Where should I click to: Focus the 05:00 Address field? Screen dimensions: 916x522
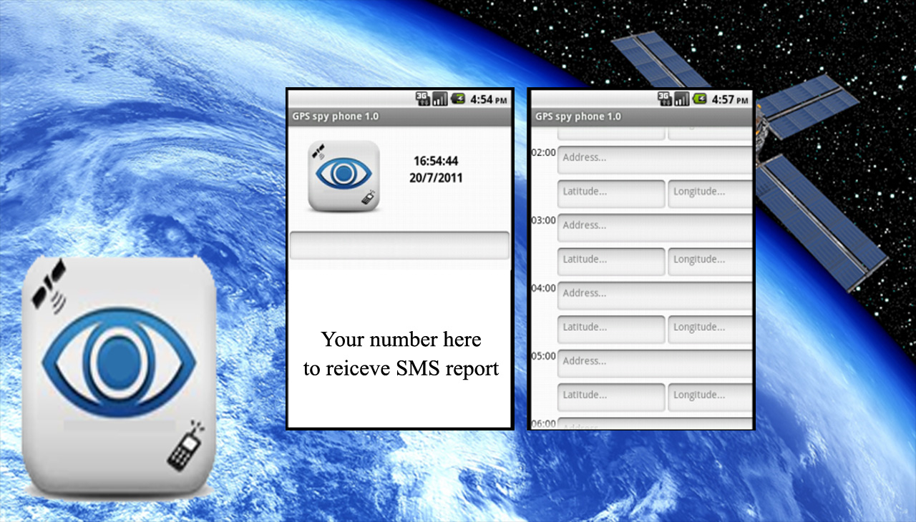655,363
